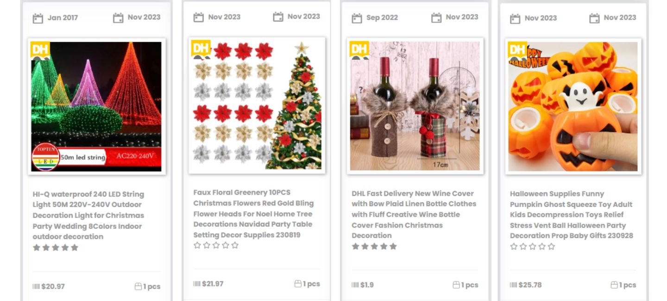Click barcode icon next to $25.78 price

coord(513,285)
